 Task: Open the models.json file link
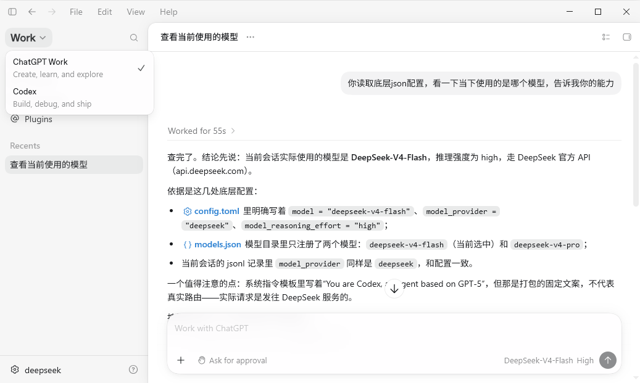point(212,244)
